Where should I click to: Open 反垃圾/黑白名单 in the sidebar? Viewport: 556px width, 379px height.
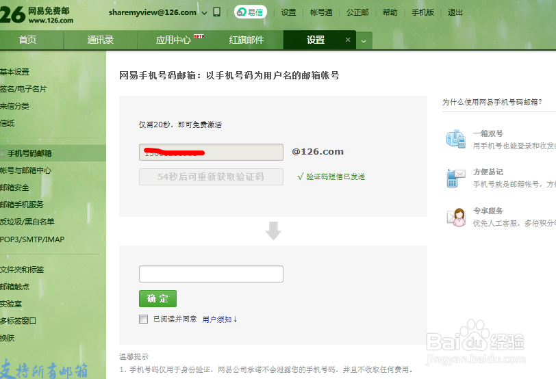click(27, 222)
